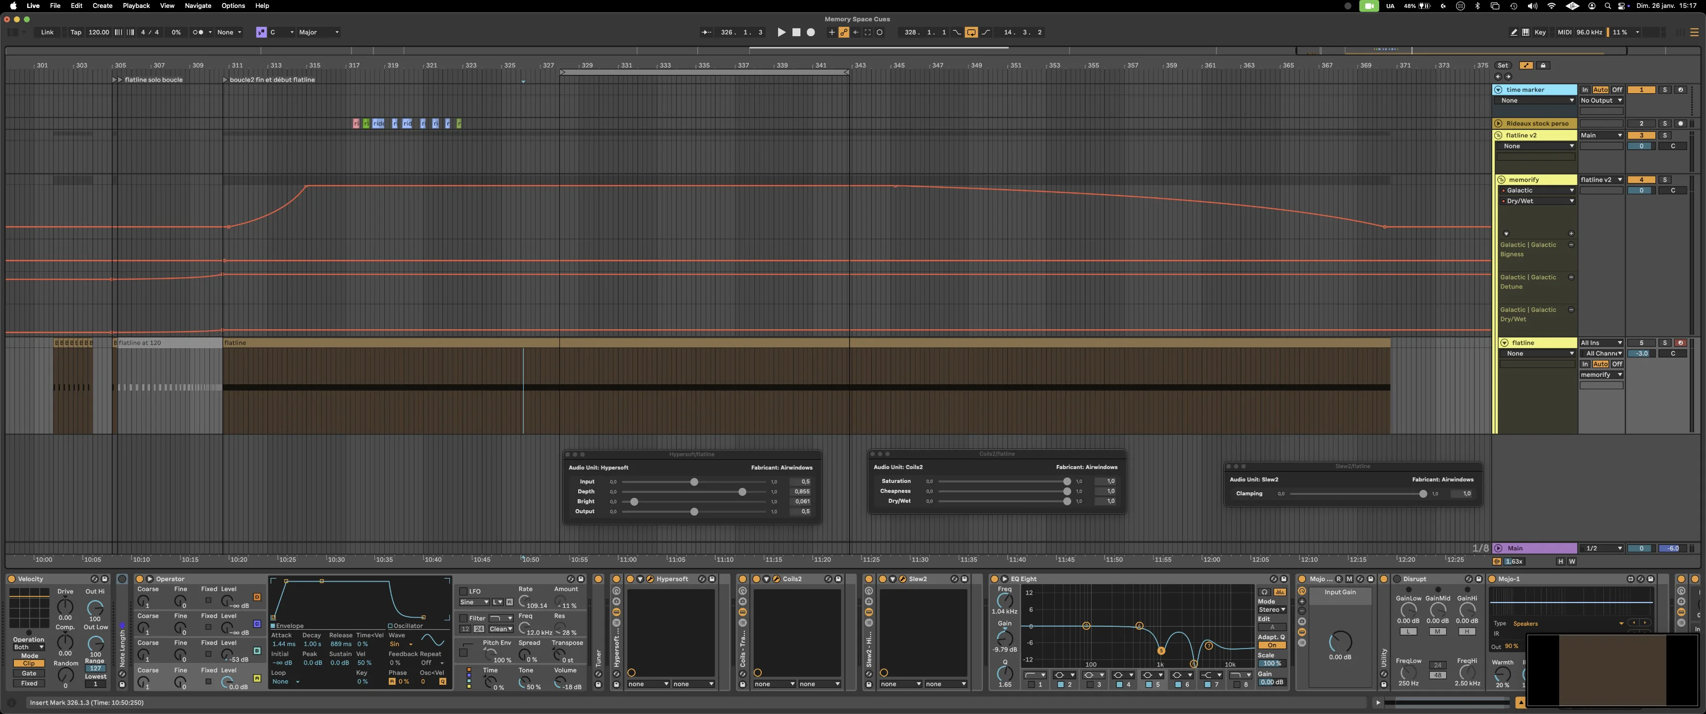Click the automation Lock envelopes icon

click(1543, 65)
